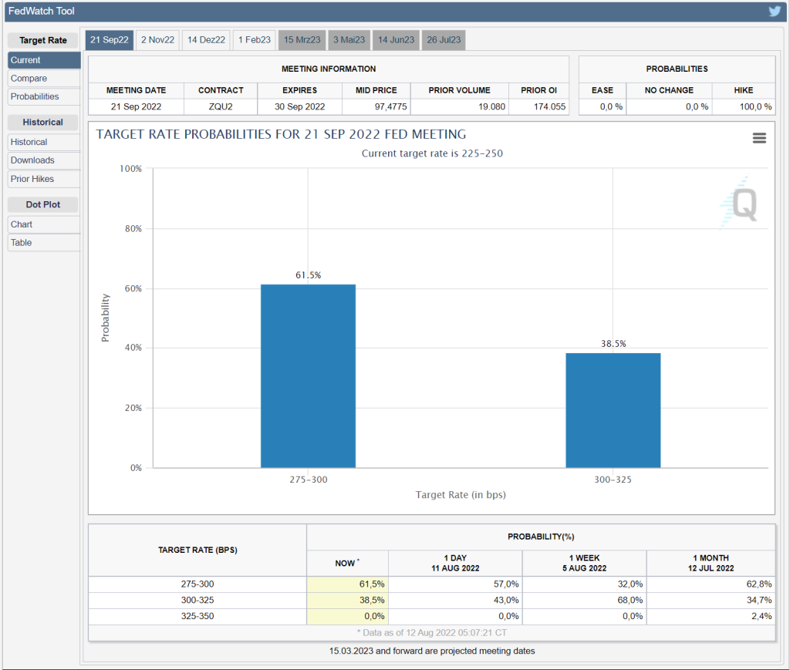This screenshot has width=790, height=670.
Task: Open the 26 Jul23 meeting tab
Action: click(x=444, y=40)
